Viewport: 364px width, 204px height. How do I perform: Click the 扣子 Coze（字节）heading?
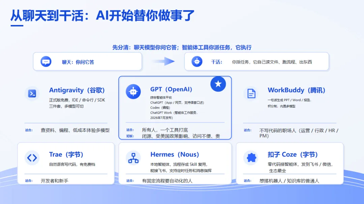coord(293,154)
